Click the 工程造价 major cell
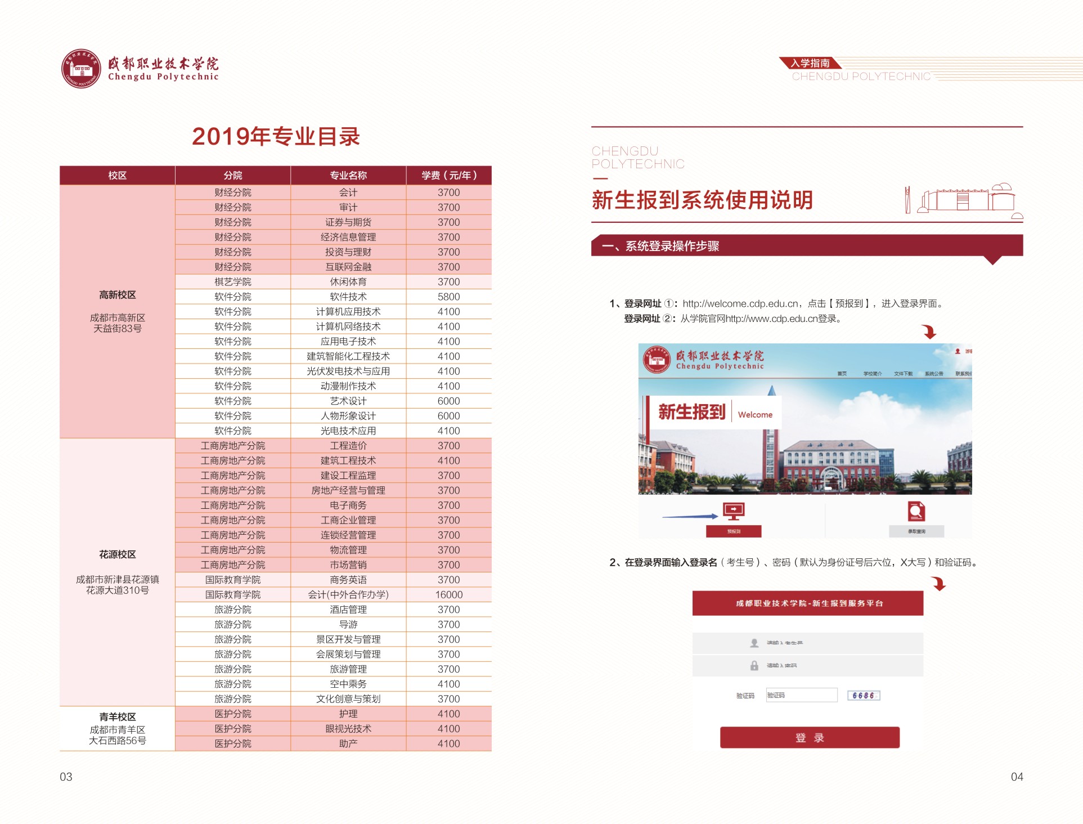The image size is (1083, 824). click(x=348, y=445)
